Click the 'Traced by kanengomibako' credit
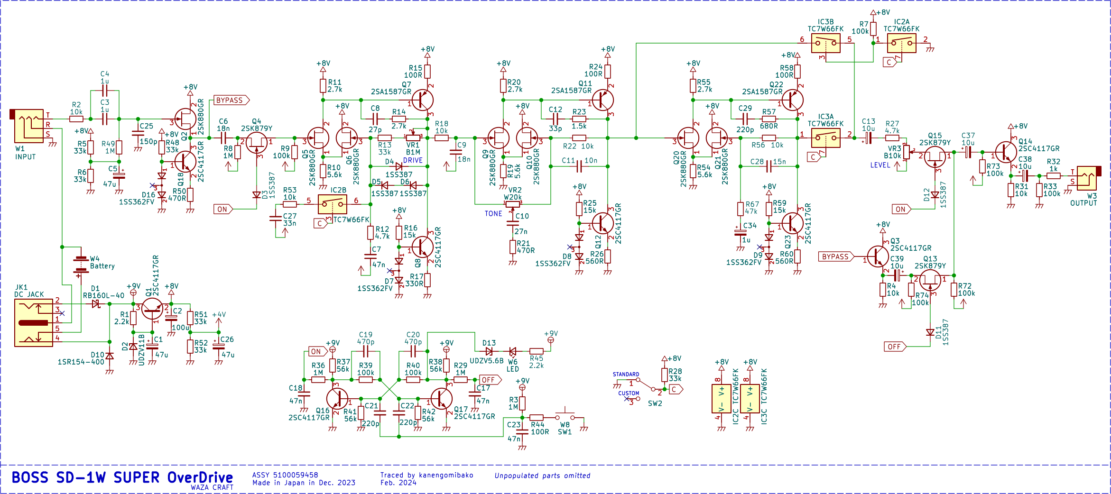This screenshot has height=494, width=1111. pos(426,475)
